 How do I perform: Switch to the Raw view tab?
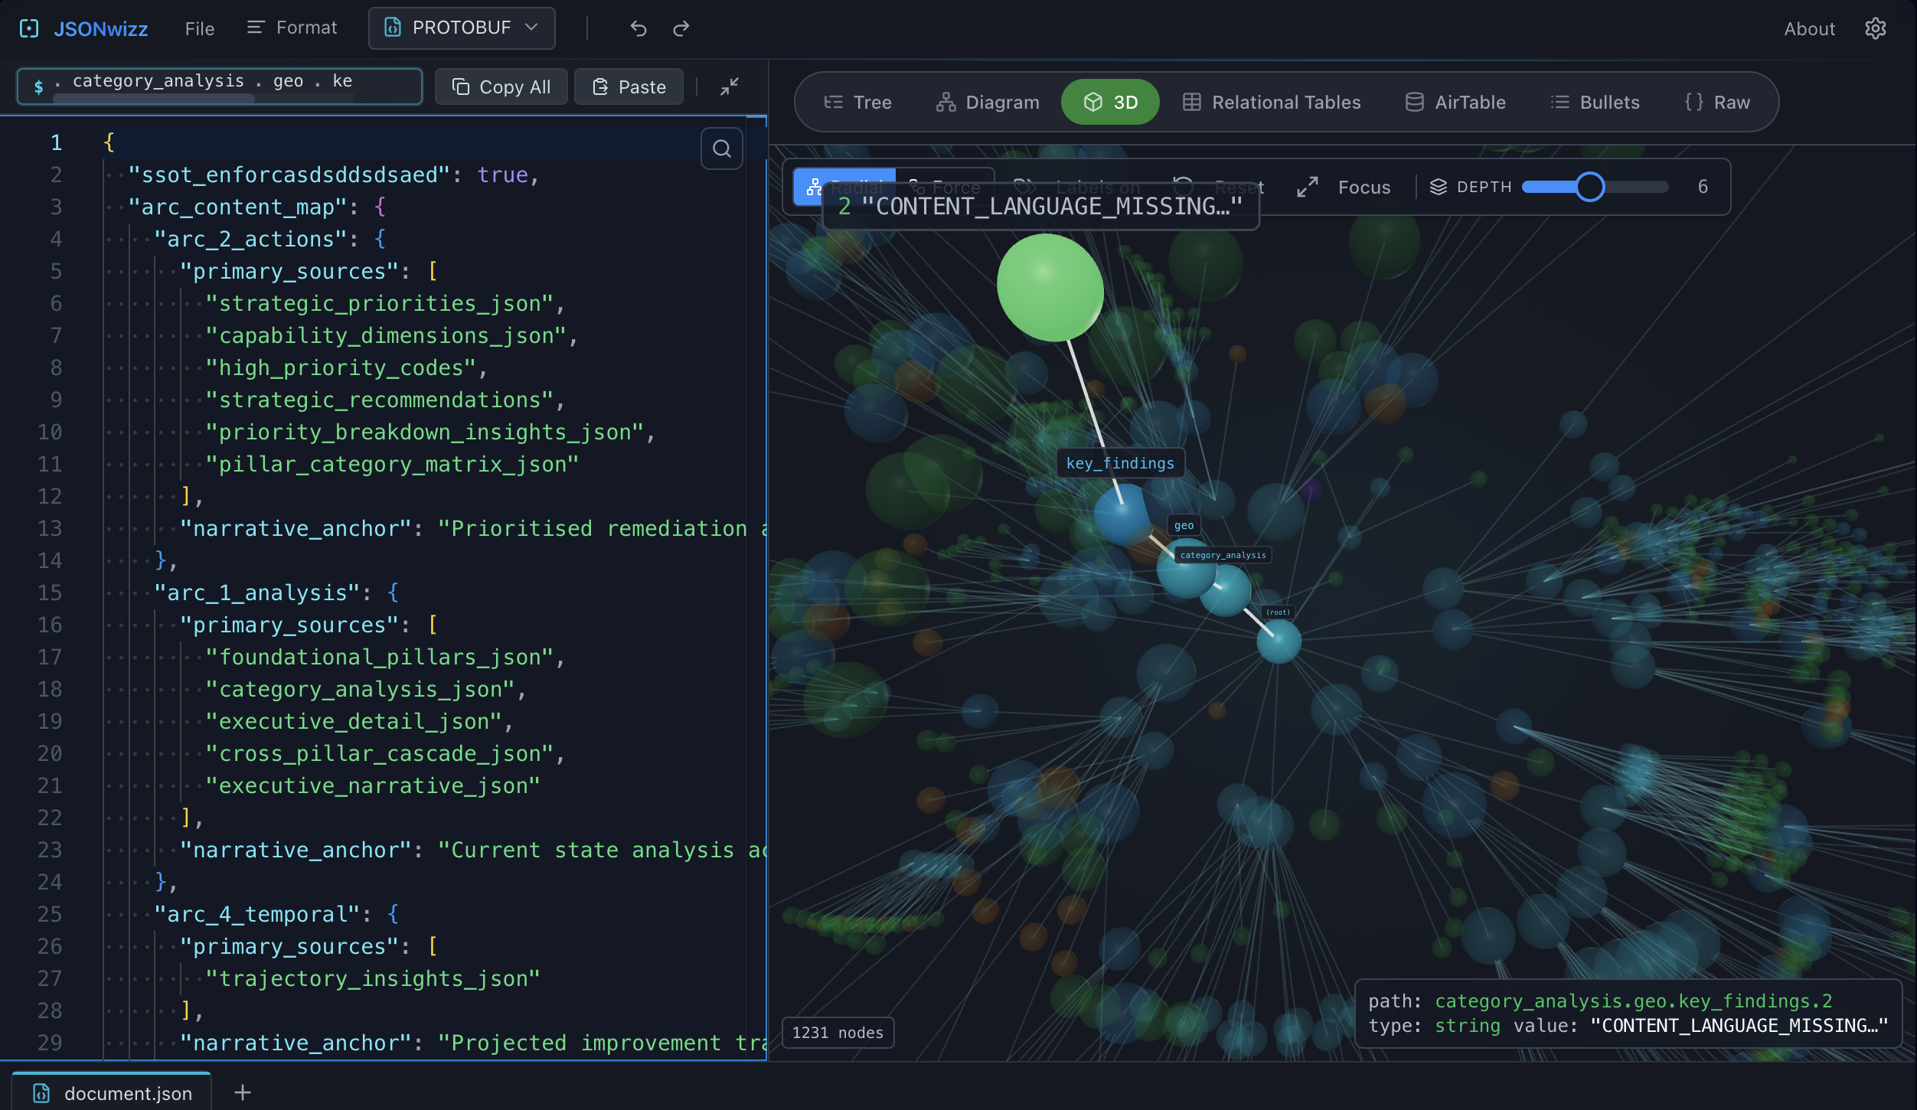[x=1717, y=102]
